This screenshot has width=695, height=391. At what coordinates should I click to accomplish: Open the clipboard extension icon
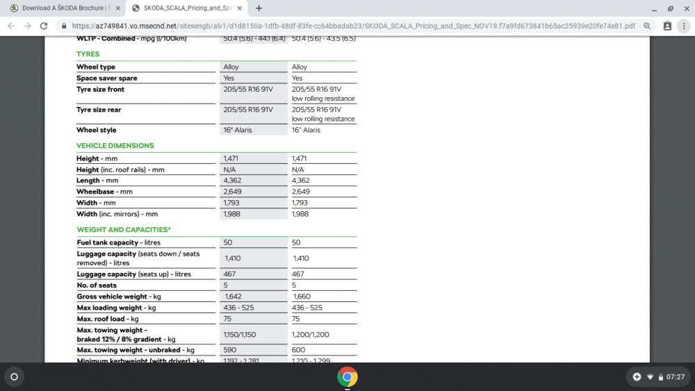(x=667, y=26)
